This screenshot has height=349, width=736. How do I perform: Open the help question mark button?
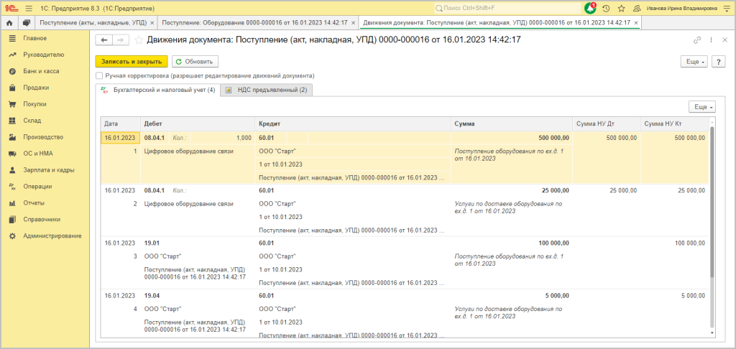(718, 62)
